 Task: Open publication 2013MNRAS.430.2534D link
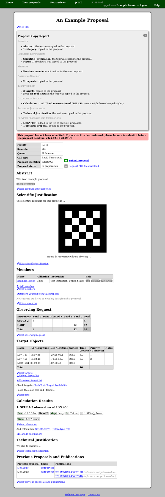69,476
